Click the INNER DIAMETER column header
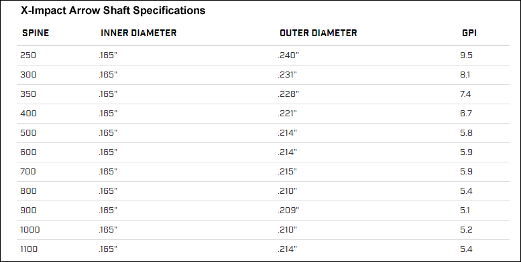The image size is (521, 262). click(x=139, y=33)
